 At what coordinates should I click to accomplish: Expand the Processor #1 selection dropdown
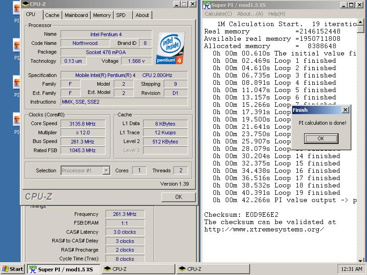(x=106, y=170)
